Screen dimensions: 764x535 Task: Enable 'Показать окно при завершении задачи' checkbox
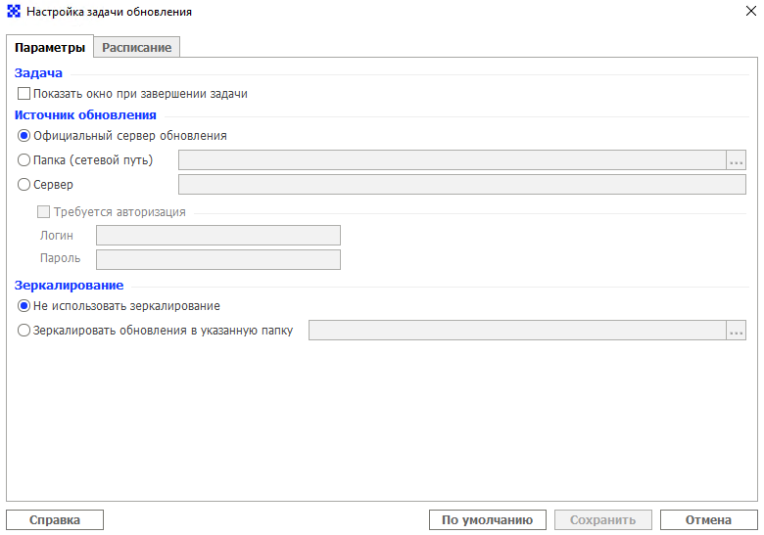[x=24, y=93]
